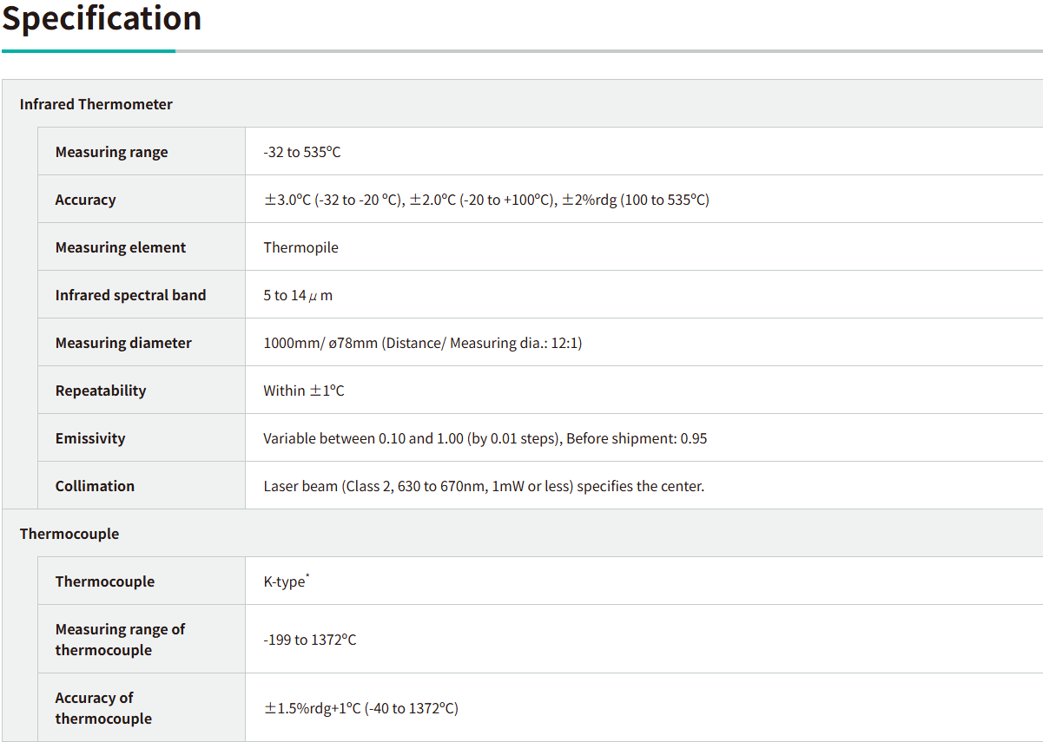Click the Repeatability row label
1043x742 pixels.
coord(101,391)
